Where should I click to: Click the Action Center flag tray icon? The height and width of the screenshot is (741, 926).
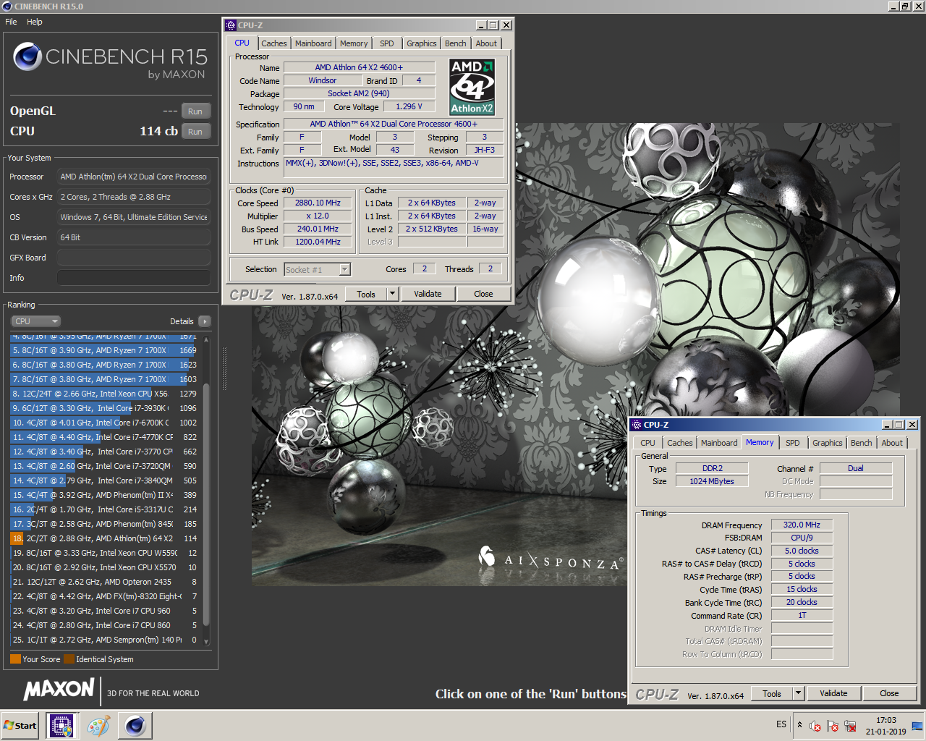(833, 726)
